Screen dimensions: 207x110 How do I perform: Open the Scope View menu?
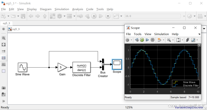(148, 34)
